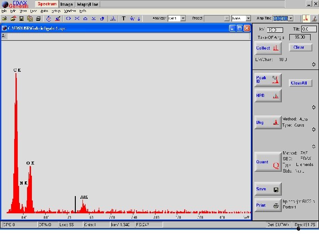The image size is (319, 239).
Task: Open the Window menu
Action: [70, 11]
